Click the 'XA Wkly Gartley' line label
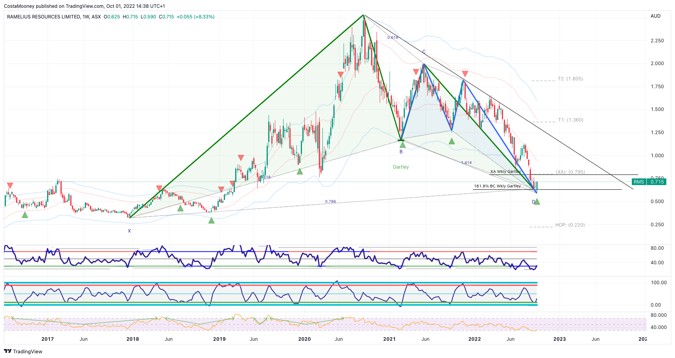This screenshot has width=675, height=358. tap(505, 172)
